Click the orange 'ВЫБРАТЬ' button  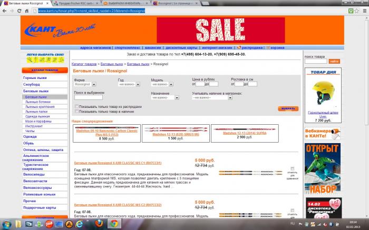coord(288,108)
